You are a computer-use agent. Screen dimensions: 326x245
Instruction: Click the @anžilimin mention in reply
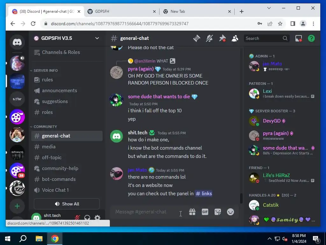pyautogui.click(x=145, y=61)
